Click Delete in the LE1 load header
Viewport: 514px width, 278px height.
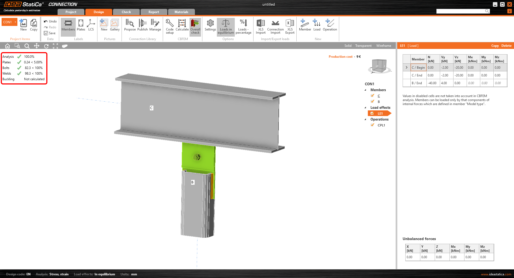506,46
